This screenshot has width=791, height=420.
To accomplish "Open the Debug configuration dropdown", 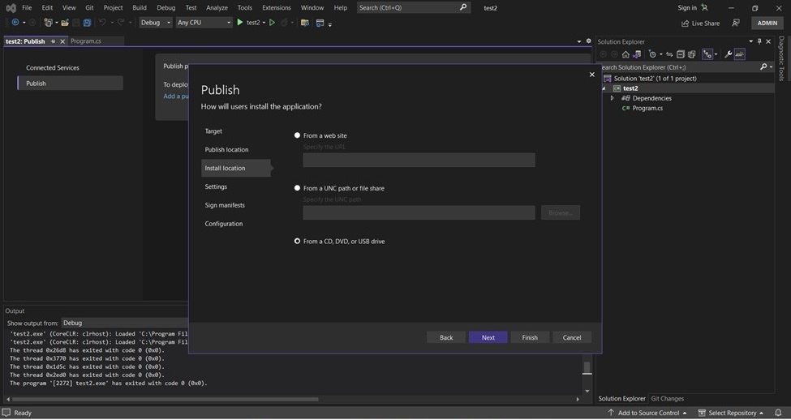I will coord(156,23).
